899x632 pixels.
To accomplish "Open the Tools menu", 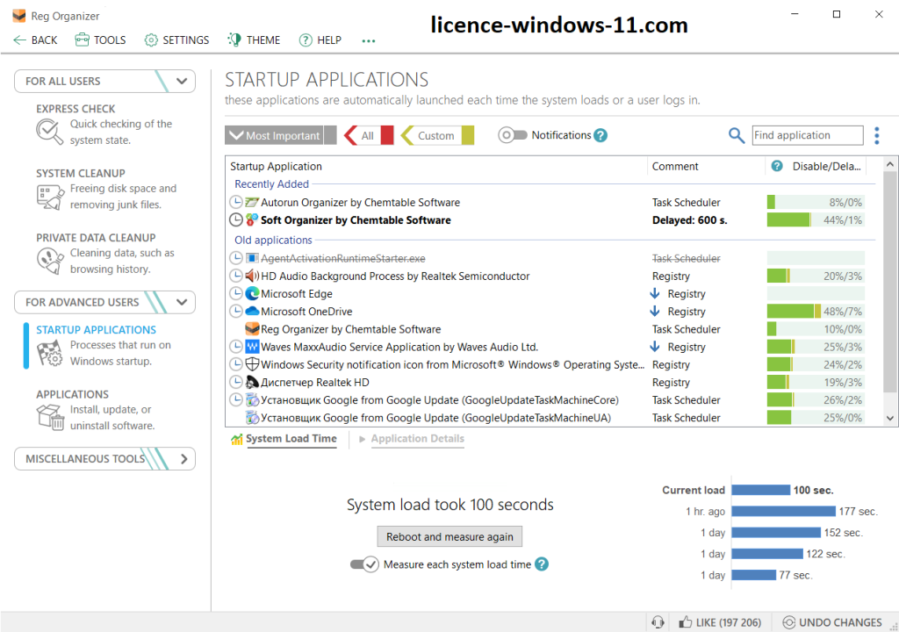I will coord(100,39).
